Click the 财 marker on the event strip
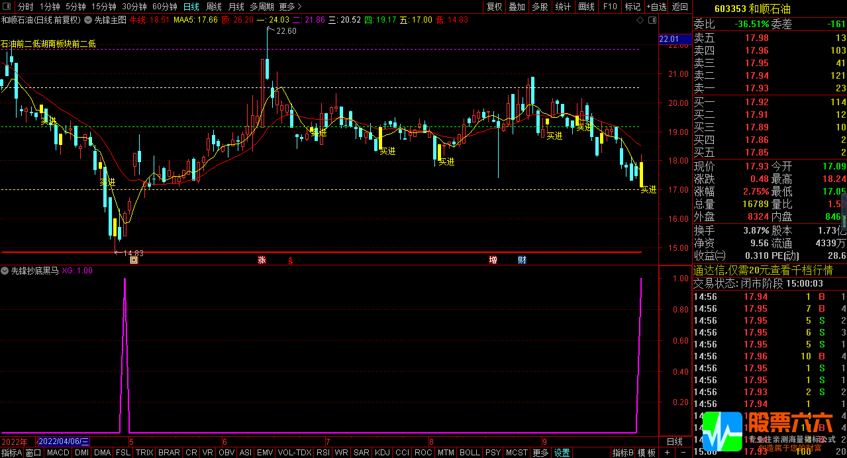The width and height of the screenshot is (847, 458). click(x=522, y=260)
